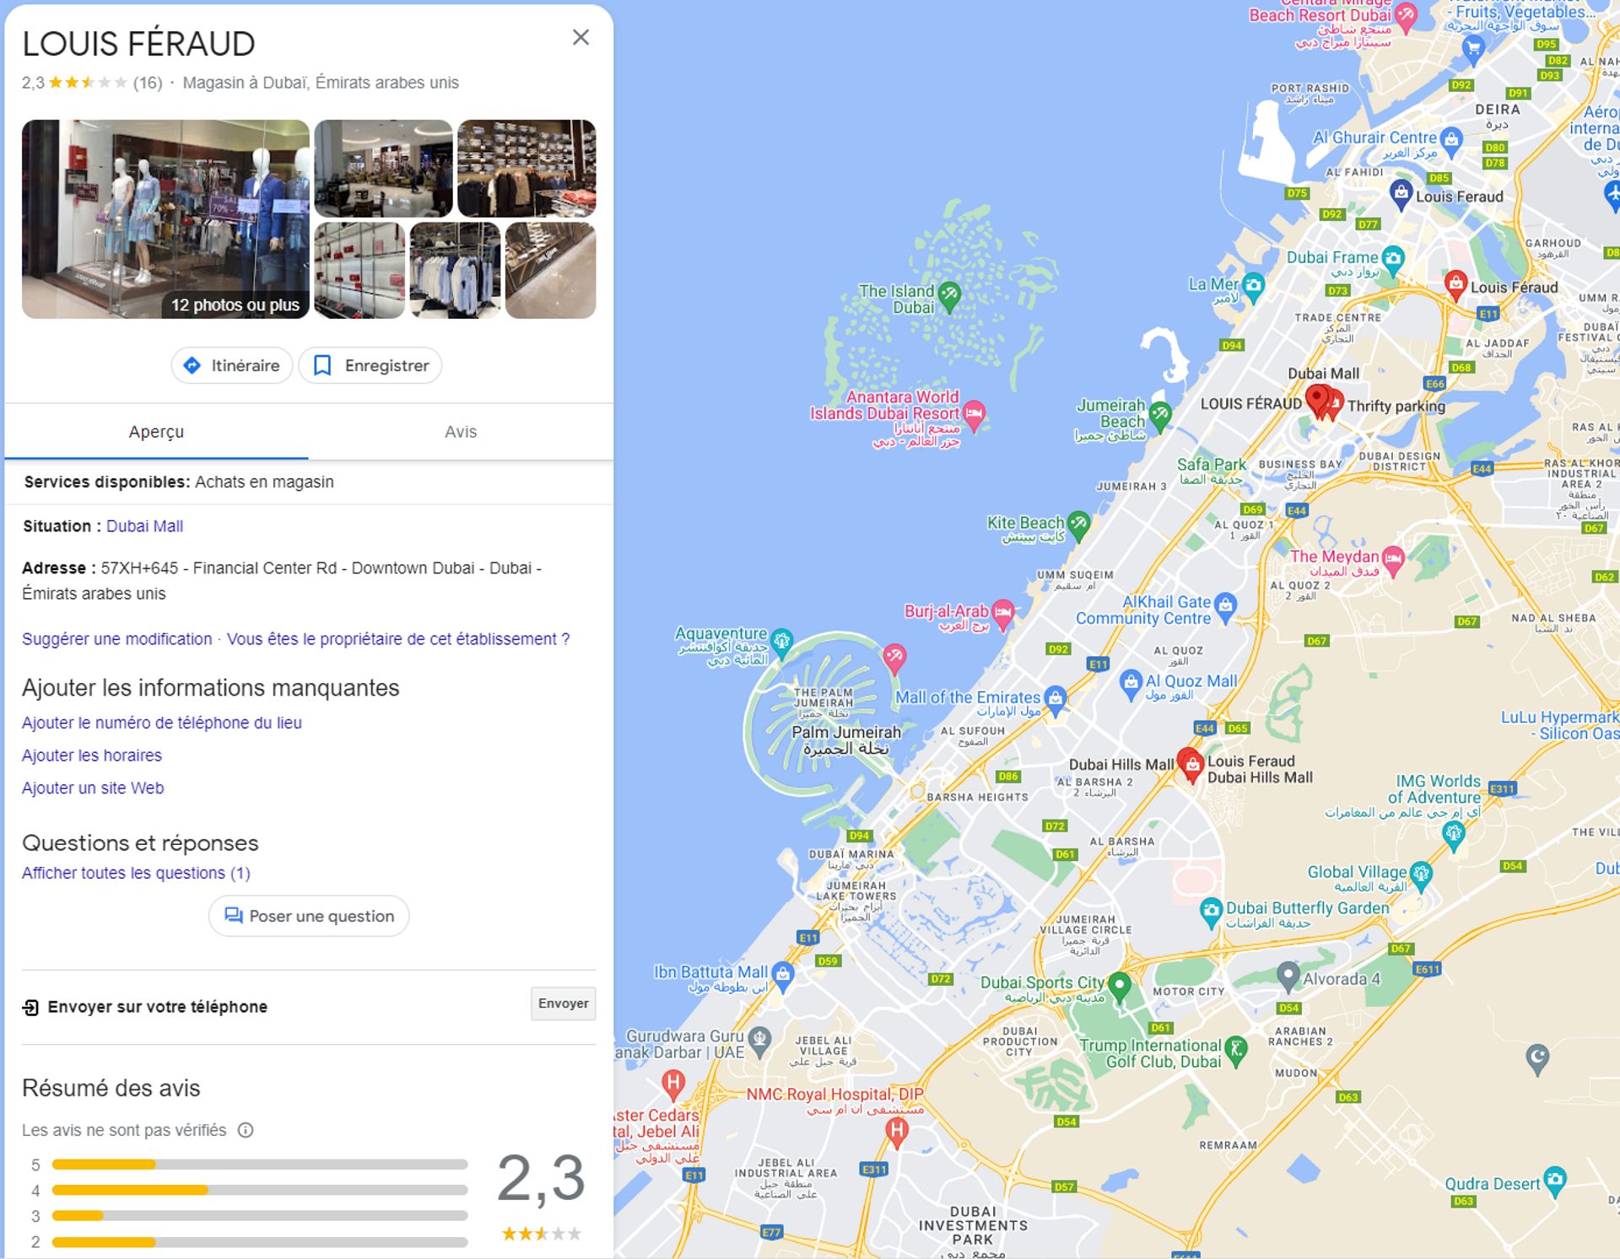Click the Louis Feraud Dubai Hills Mall red pin
Screen dimensions: 1620x1259
coord(1191,766)
